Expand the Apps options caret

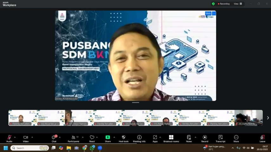pos(160,137)
